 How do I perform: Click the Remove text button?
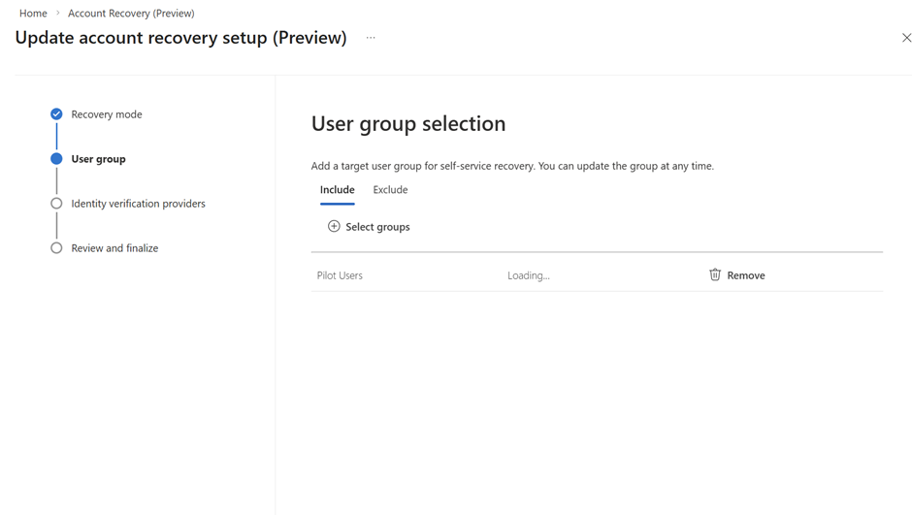pos(746,275)
